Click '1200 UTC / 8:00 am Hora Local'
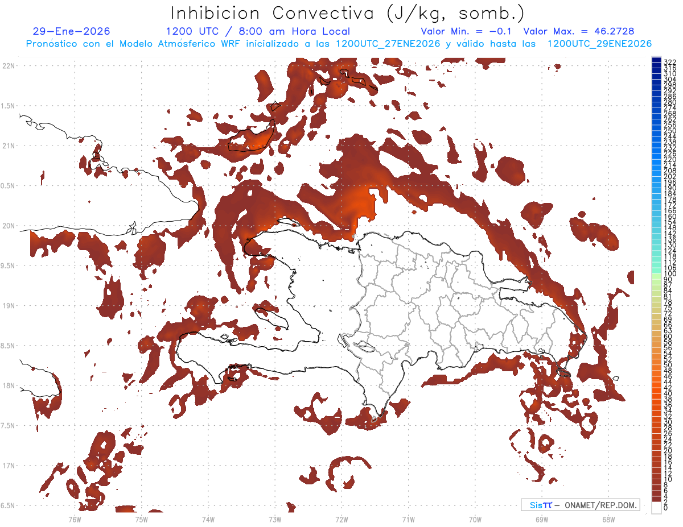Viewport: 683px width, 527px height. tap(258, 31)
